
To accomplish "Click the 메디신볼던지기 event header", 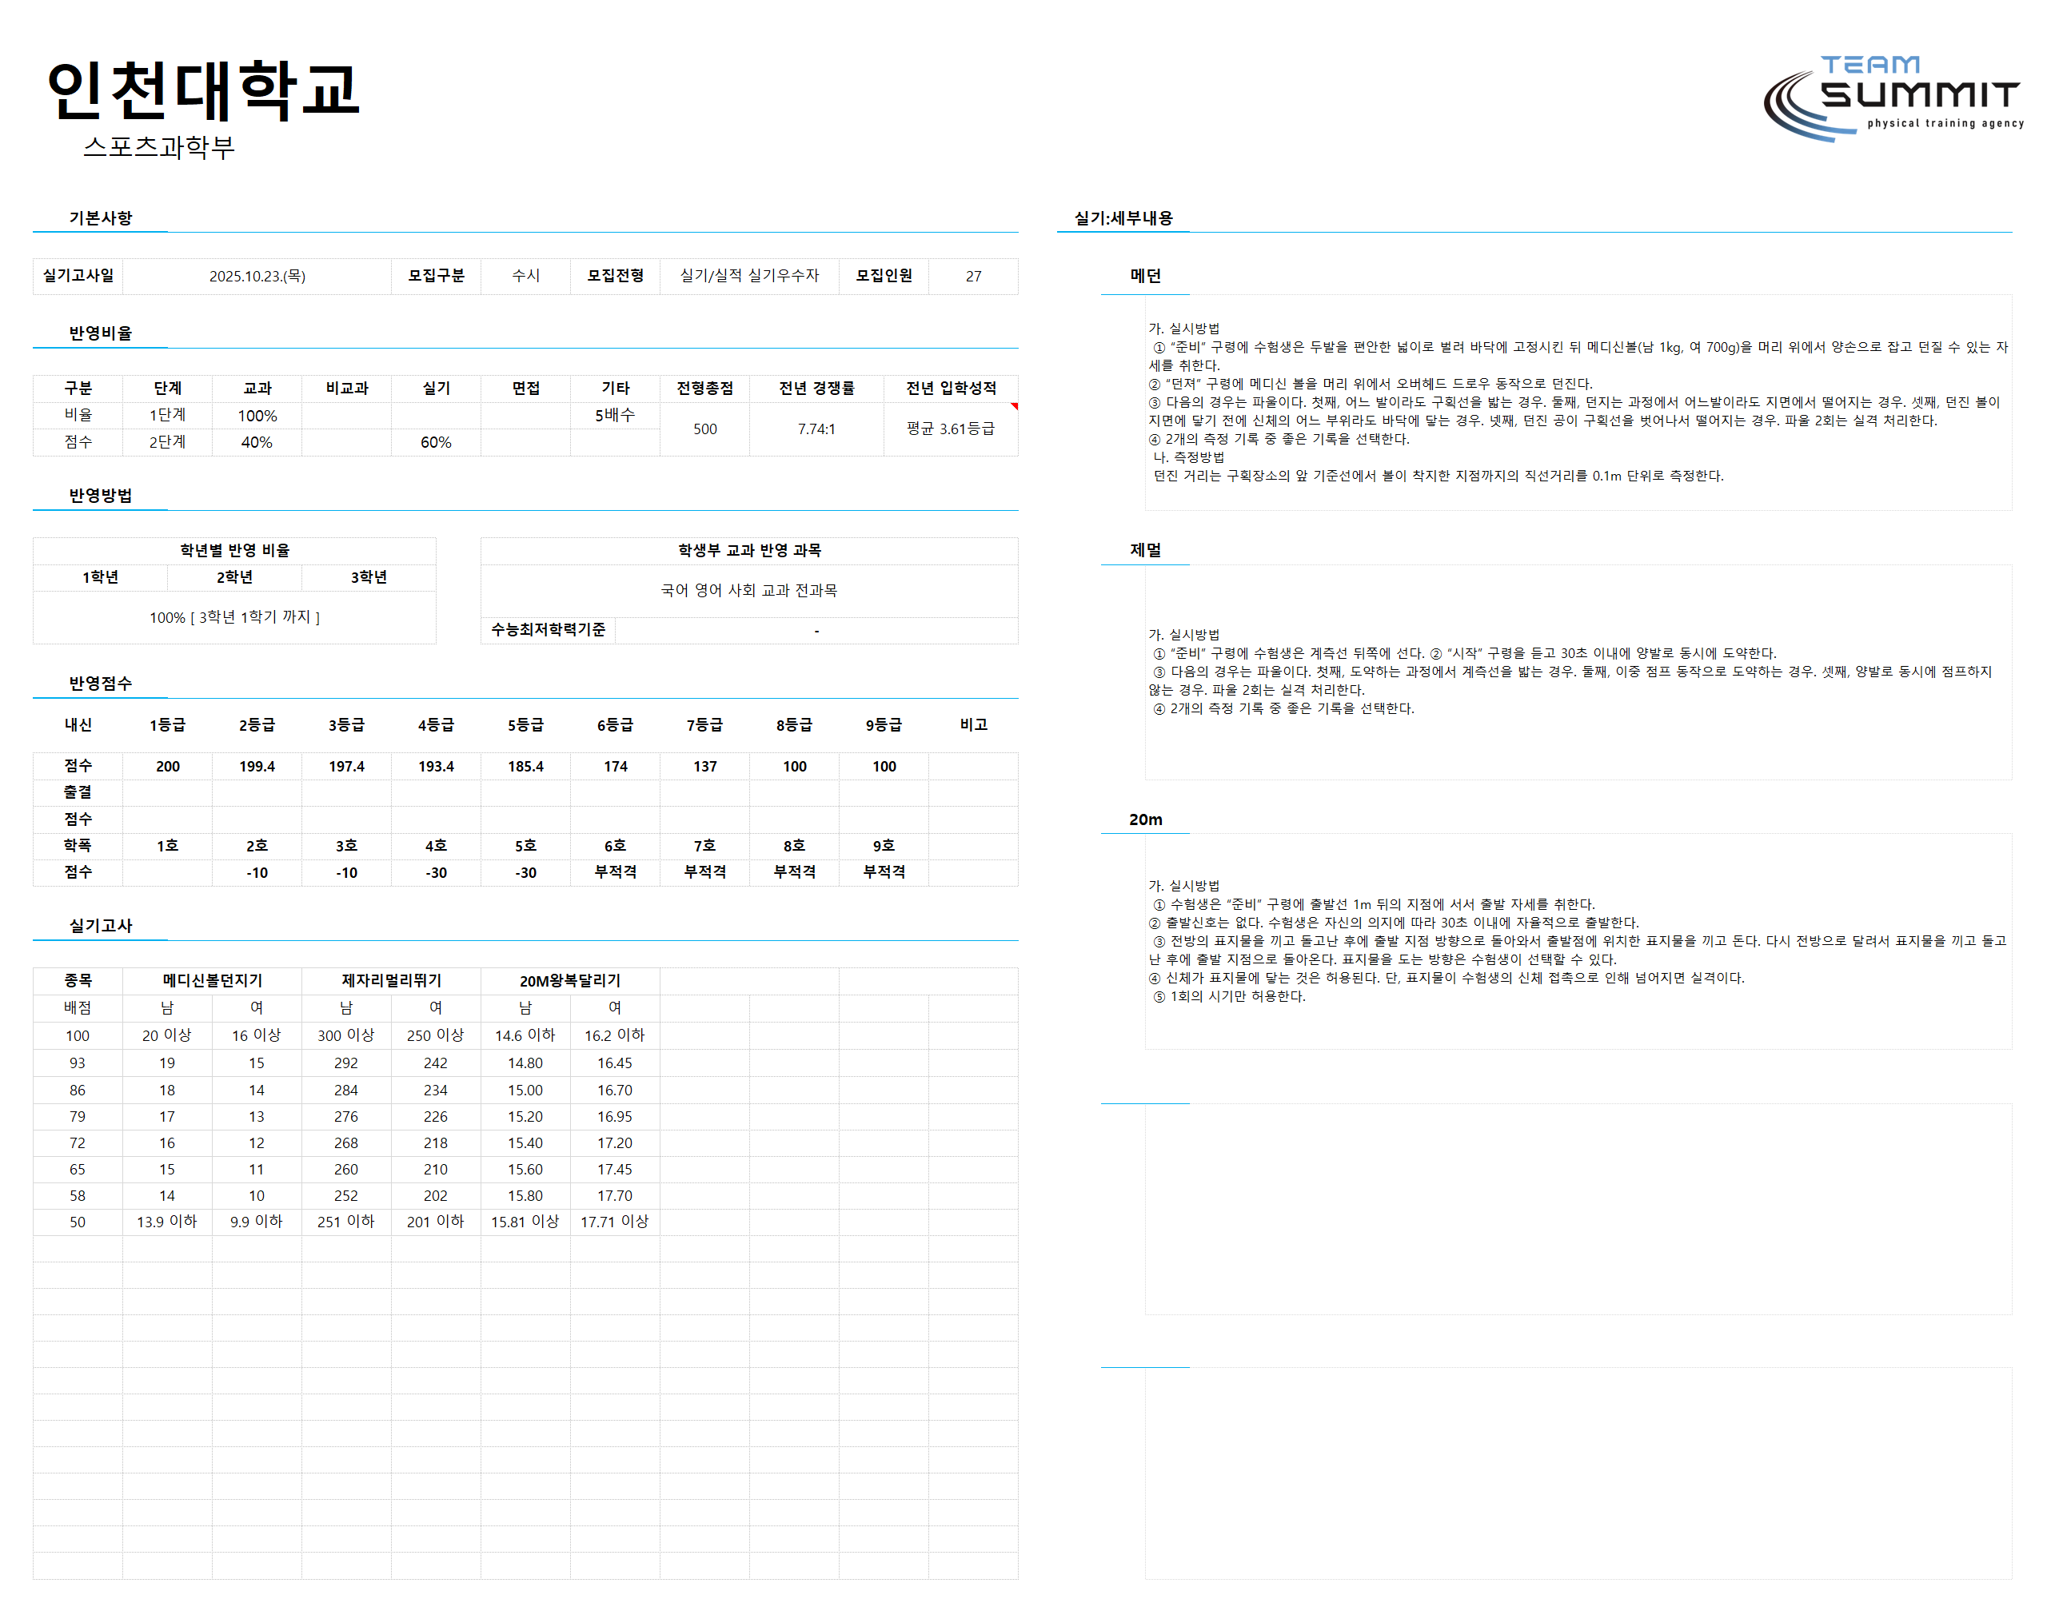I will coord(213,981).
